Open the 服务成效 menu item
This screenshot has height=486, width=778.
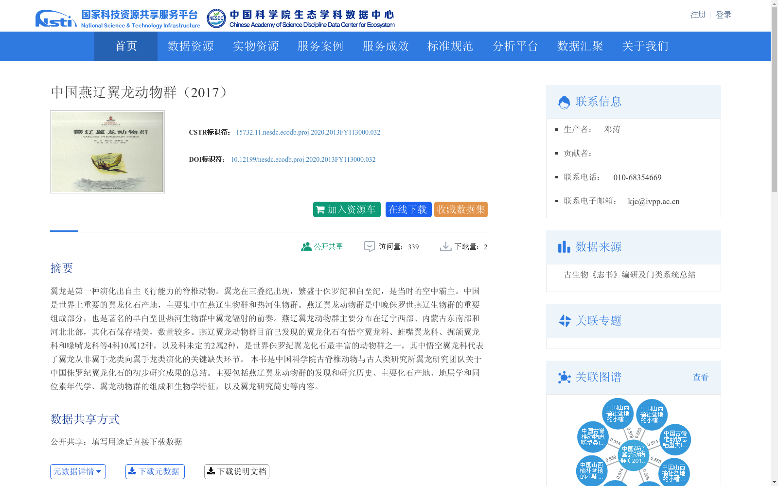tap(386, 46)
